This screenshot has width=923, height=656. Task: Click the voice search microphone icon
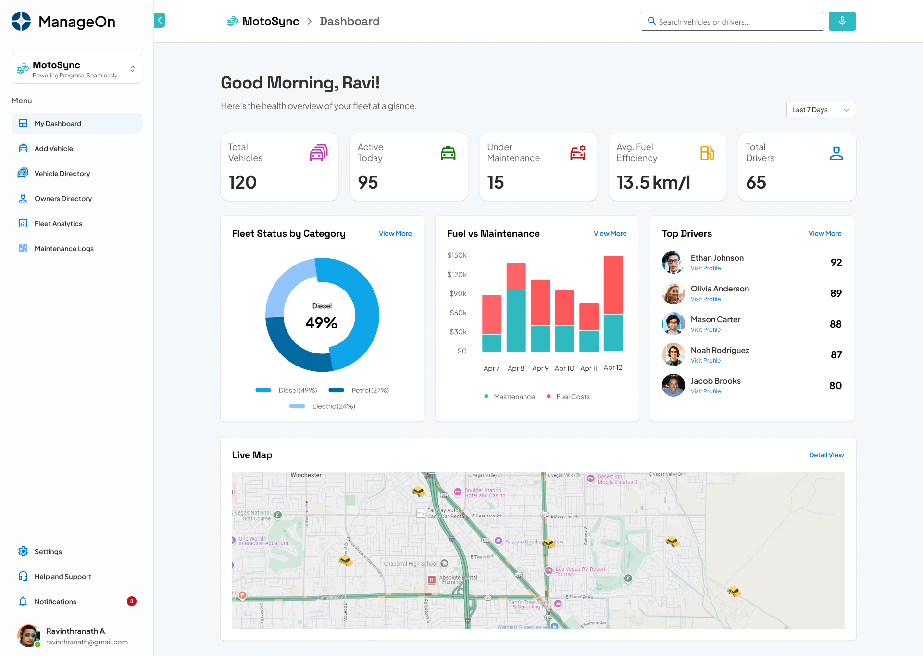tap(842, 21)
